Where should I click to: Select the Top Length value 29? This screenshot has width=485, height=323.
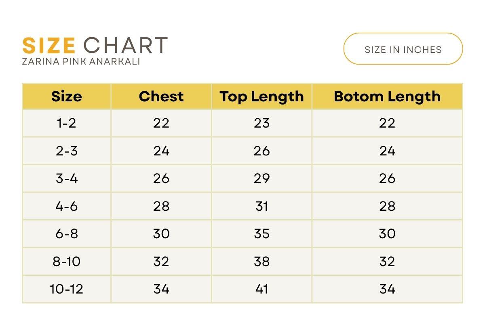(261, 178)
